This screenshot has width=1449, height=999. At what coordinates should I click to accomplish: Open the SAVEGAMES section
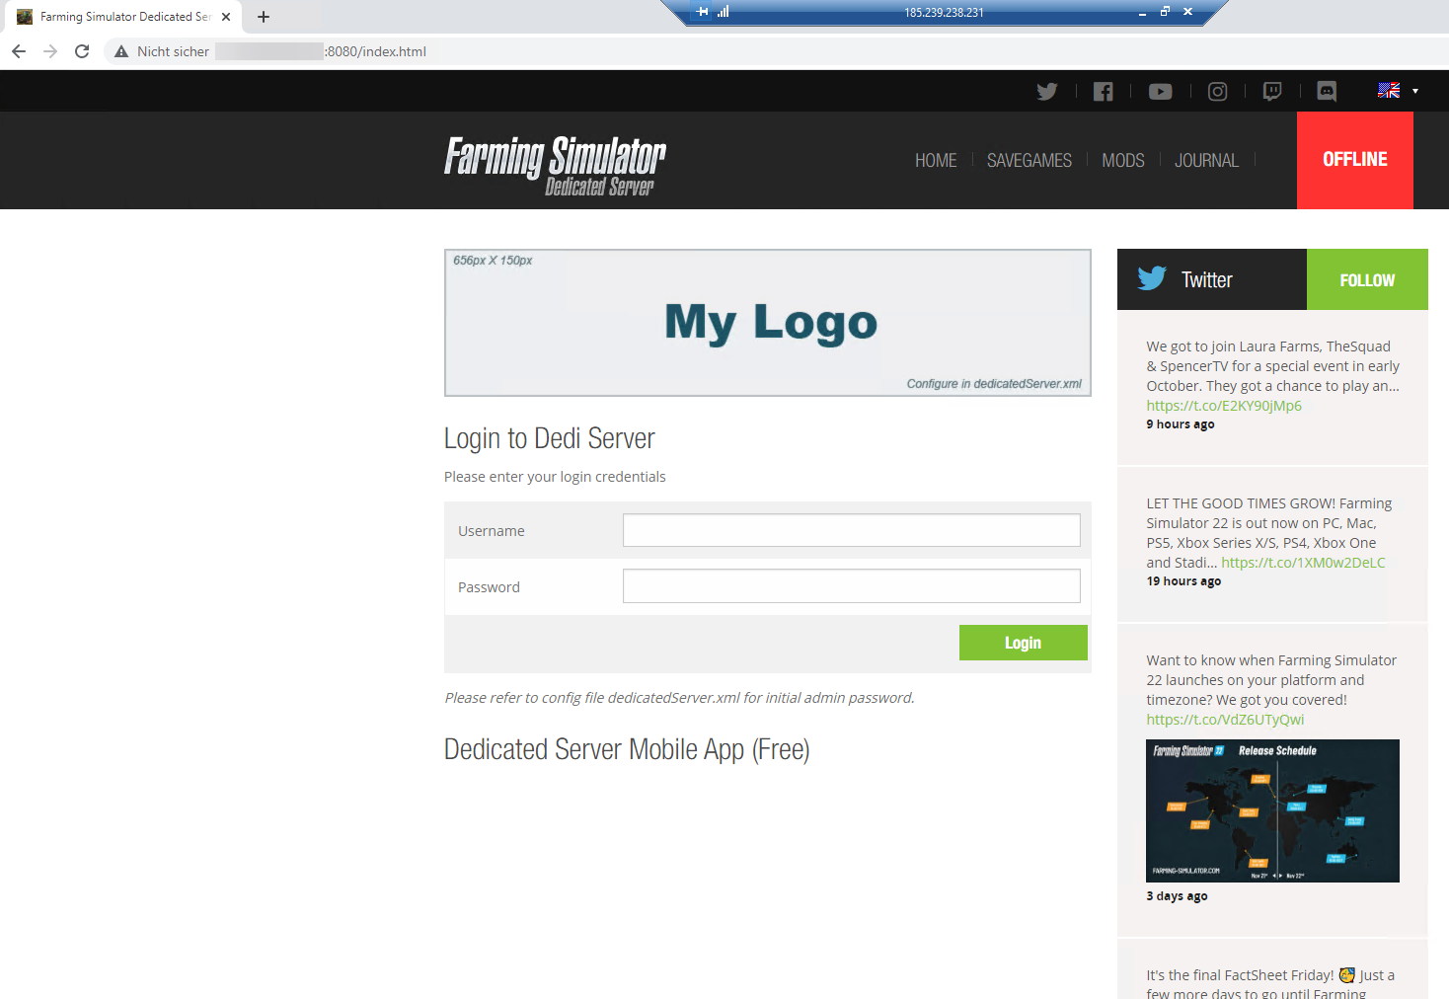click(x=1030, y=160)
